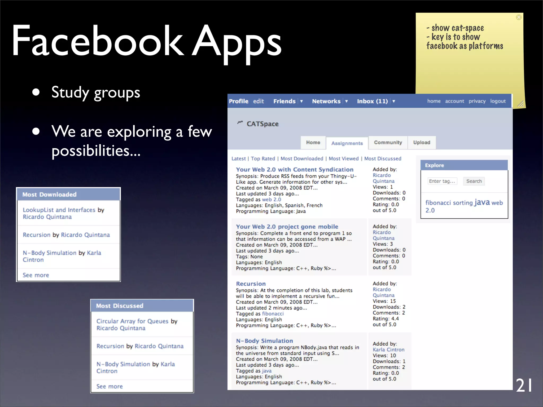Open the Networks menu
This screenshot has height=407, width=543.
click(326, 101)
